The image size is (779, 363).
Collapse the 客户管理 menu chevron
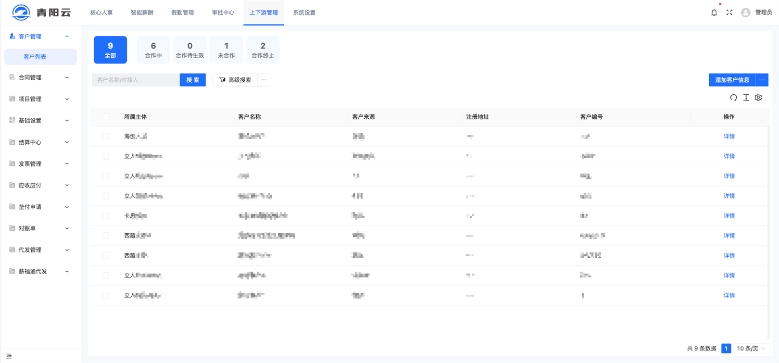[x=67, y=37]
